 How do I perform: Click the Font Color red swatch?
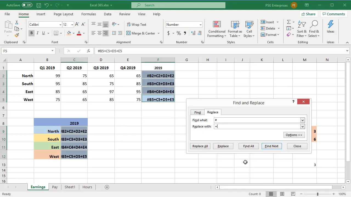tap(79, 33)
